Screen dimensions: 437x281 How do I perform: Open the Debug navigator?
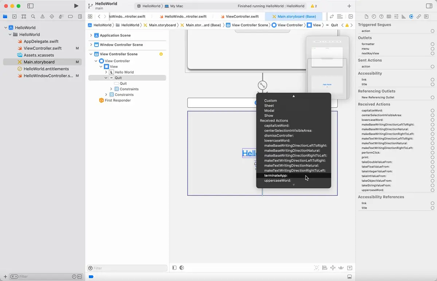pyautogui.click(x=61, y=16)
